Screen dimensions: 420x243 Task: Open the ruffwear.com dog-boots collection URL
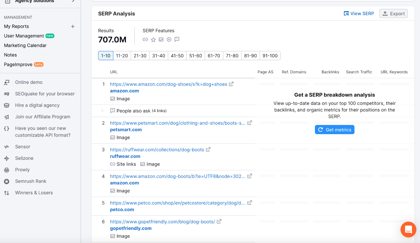tap(157, 150)
